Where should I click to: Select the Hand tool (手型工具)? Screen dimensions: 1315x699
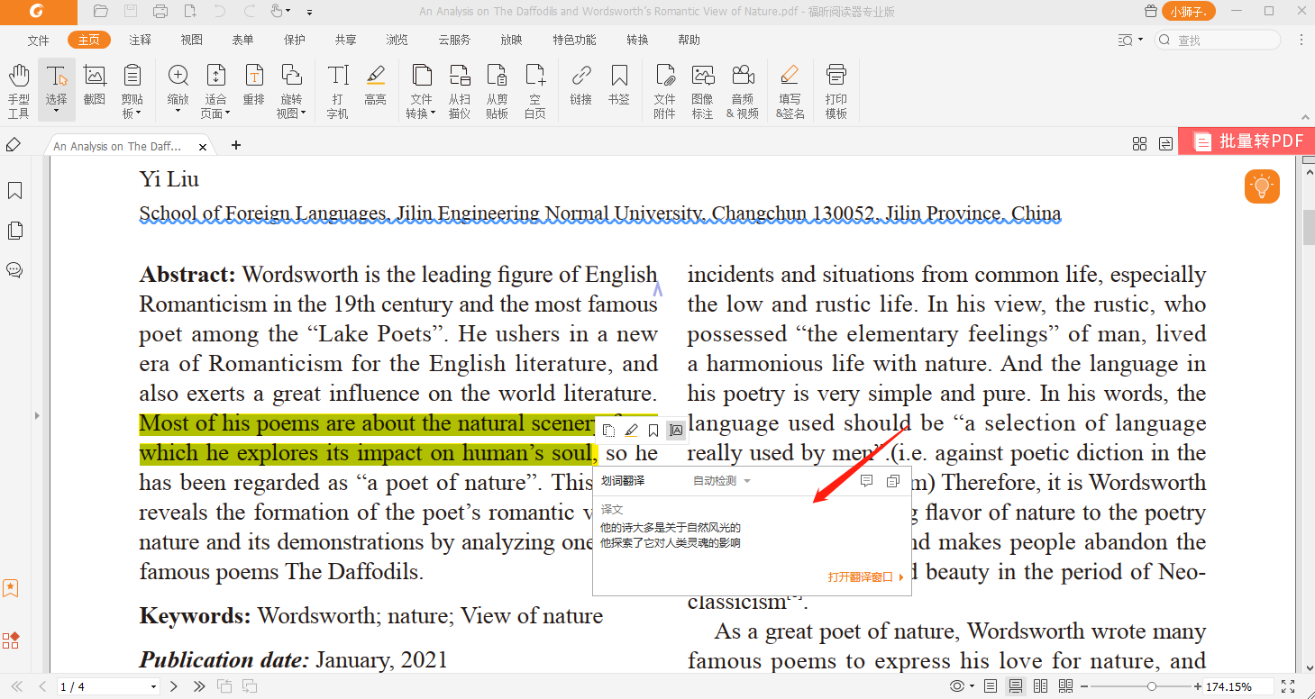[19, 90]
